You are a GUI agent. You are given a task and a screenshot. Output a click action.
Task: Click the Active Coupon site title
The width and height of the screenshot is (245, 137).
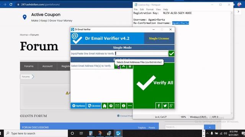pos(46,14)
